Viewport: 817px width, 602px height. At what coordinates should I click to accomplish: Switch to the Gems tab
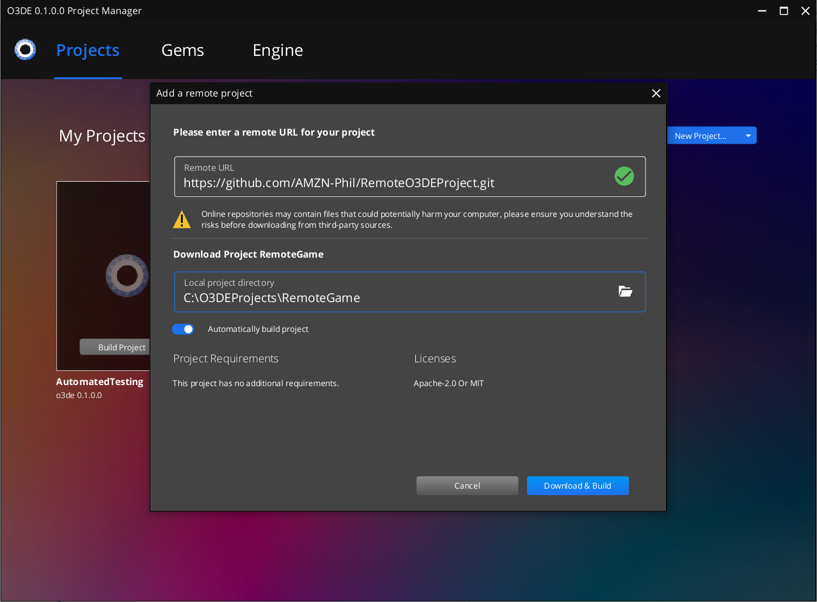(182, 50)
